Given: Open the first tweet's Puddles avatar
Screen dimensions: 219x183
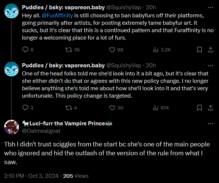Looking at the screenshot, I should click(12, 11).
